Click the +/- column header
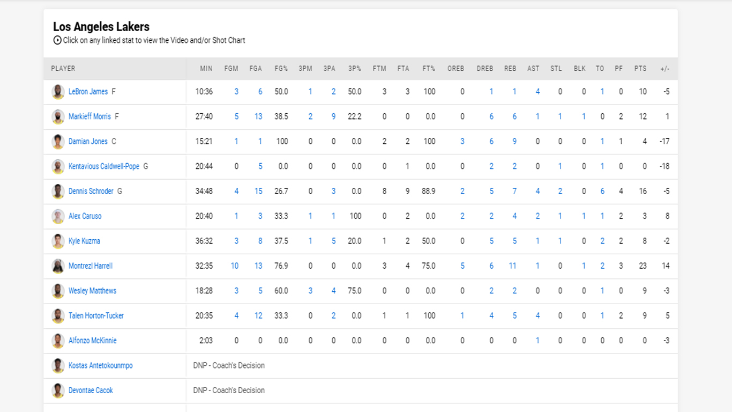Screen dimensions: 732x412 coord(665,69)
